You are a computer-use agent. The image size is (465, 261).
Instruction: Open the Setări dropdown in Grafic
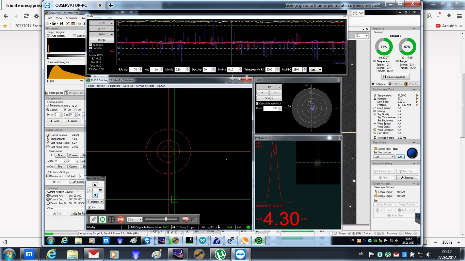(101, 34)
